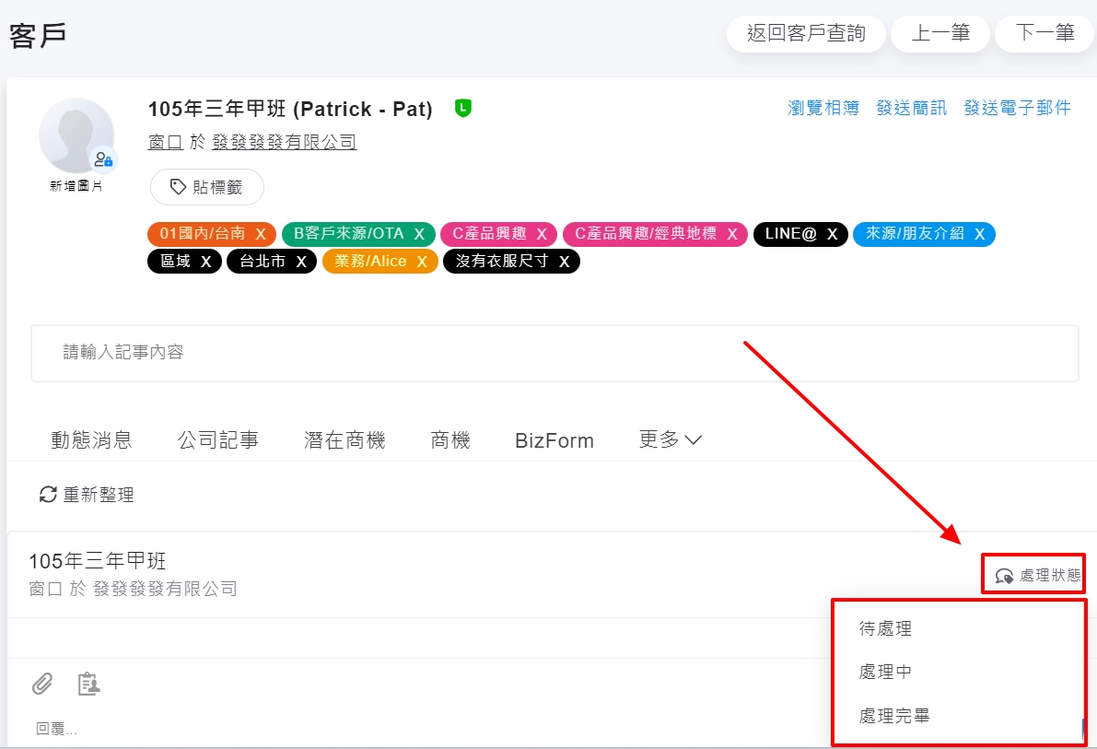Choose 處理完畢 status option

pos(893,716)
